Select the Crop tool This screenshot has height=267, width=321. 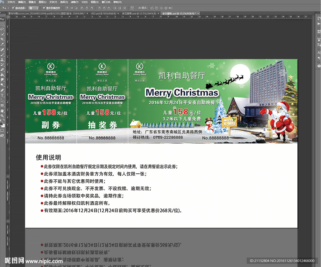[x=2, y=39]
